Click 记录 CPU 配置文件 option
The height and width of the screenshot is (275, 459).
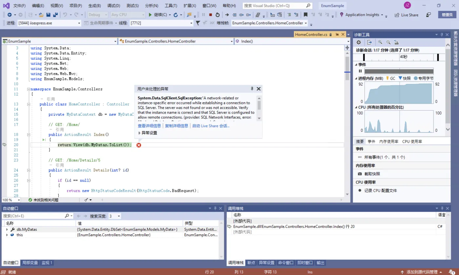(380, 190)
